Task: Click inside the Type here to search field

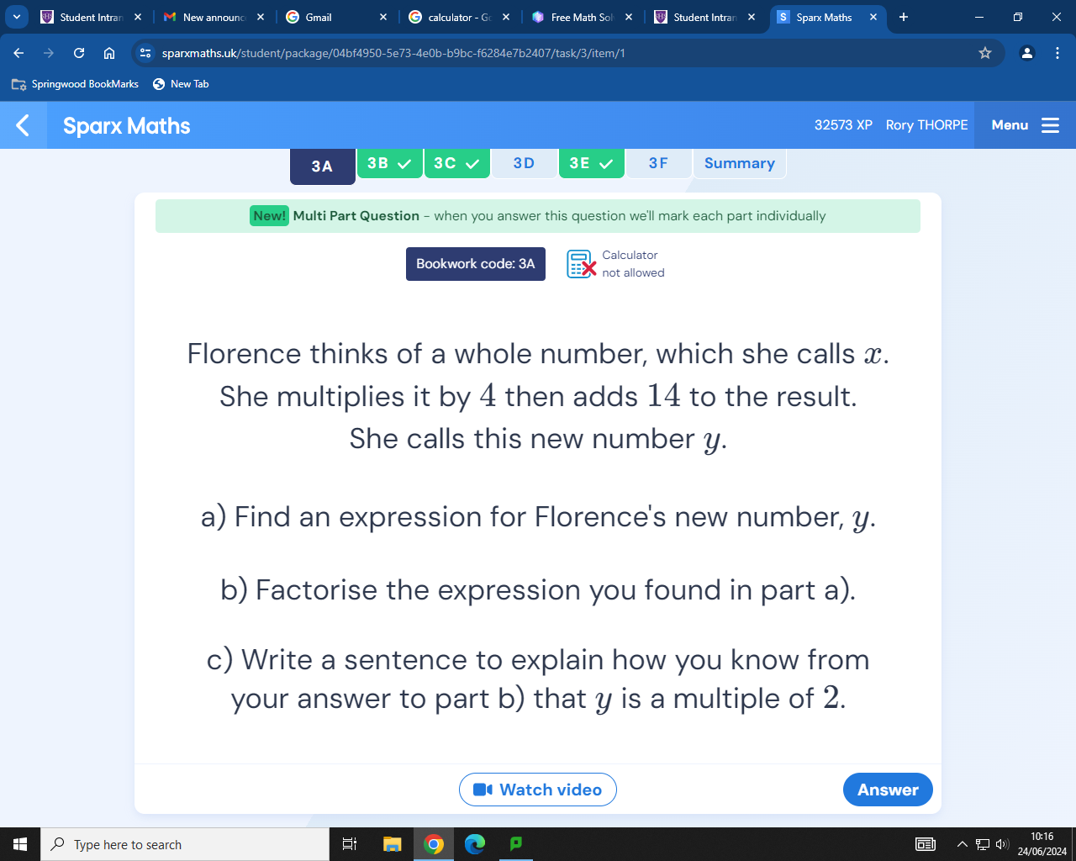Action: pos(168,843)
